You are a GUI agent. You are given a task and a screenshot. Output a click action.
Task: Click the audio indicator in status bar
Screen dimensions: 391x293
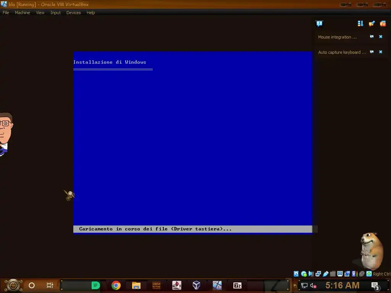(x=311, y=274)
